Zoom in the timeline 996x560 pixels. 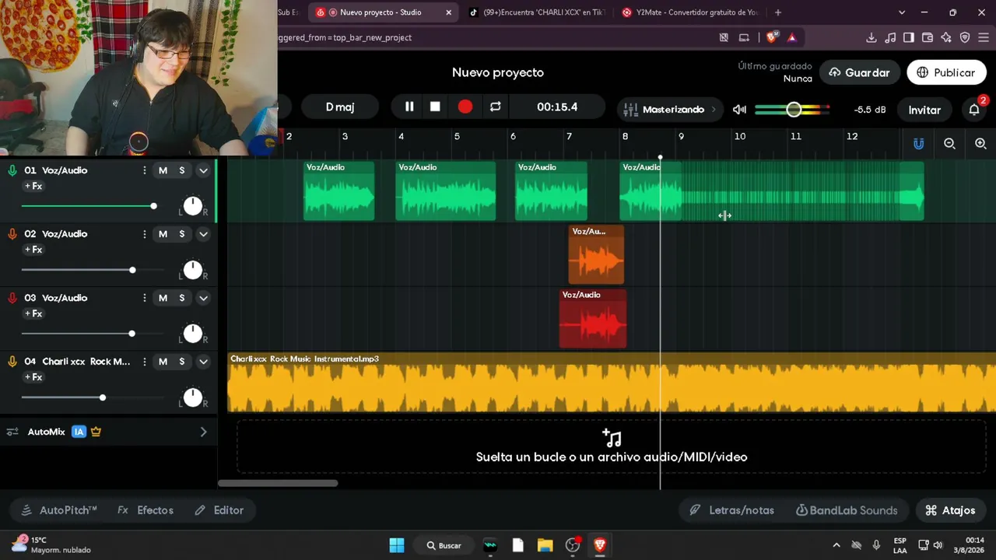click(x=980, y=144)
